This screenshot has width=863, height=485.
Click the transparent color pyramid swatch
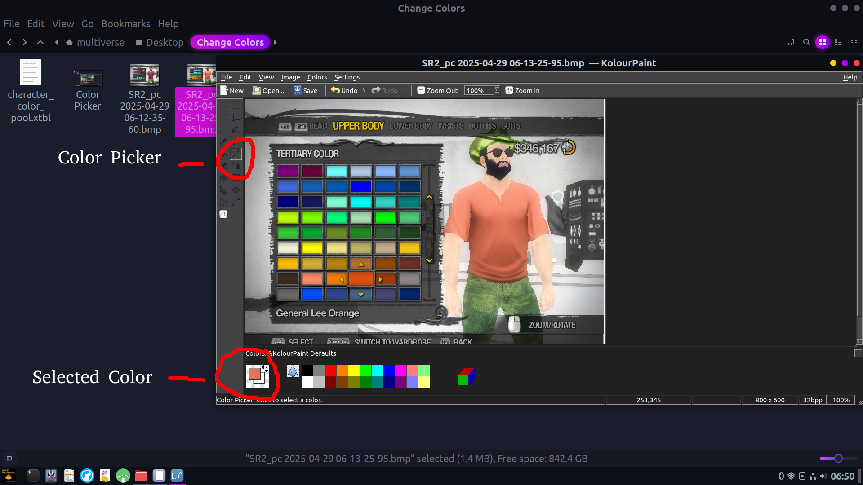point(293,371)
